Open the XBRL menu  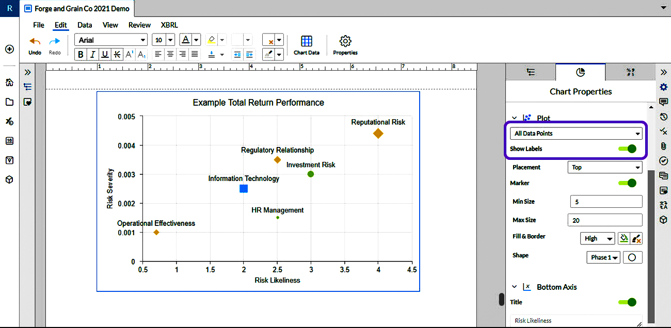[x=169, y=25]
